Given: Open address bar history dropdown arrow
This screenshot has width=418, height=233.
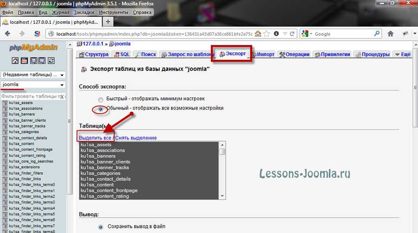Looking at the screenshot, I should (x=285, y=34).
